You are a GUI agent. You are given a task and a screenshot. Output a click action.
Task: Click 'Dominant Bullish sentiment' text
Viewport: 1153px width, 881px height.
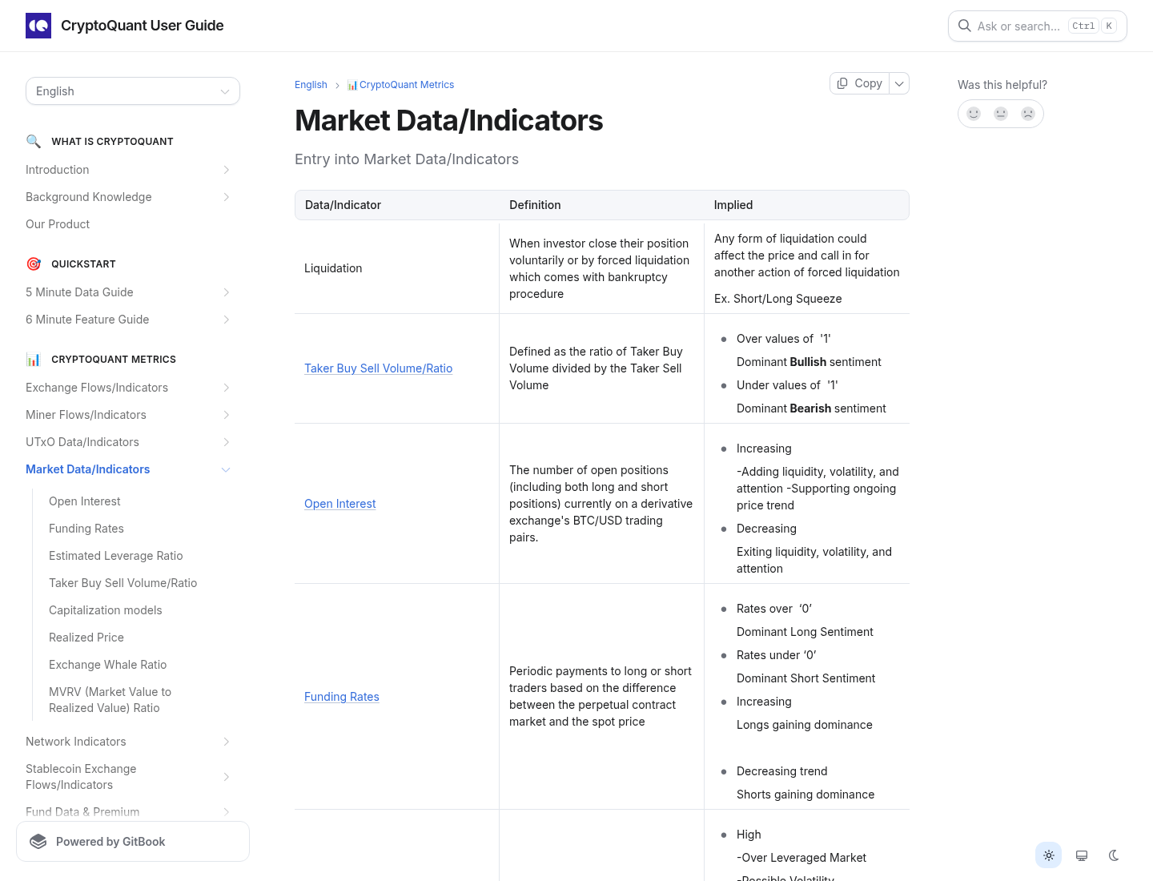tap(809, 362)
